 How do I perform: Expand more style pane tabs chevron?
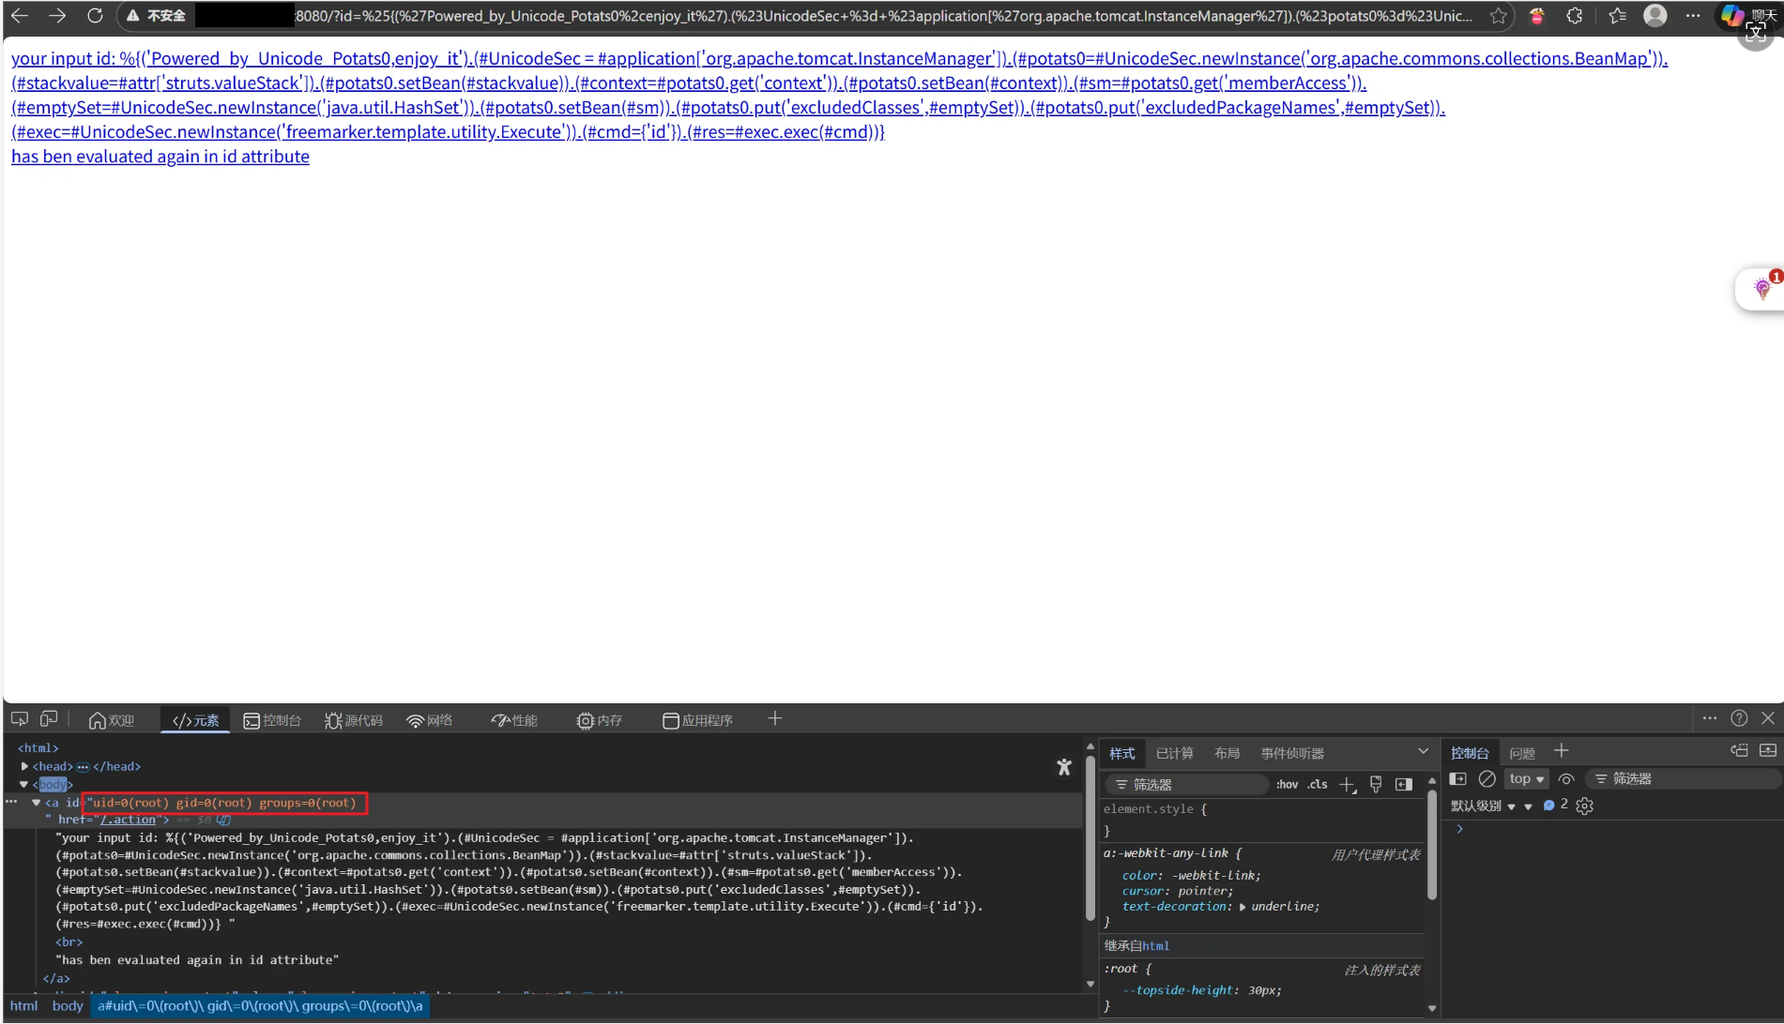[1423, 751]
